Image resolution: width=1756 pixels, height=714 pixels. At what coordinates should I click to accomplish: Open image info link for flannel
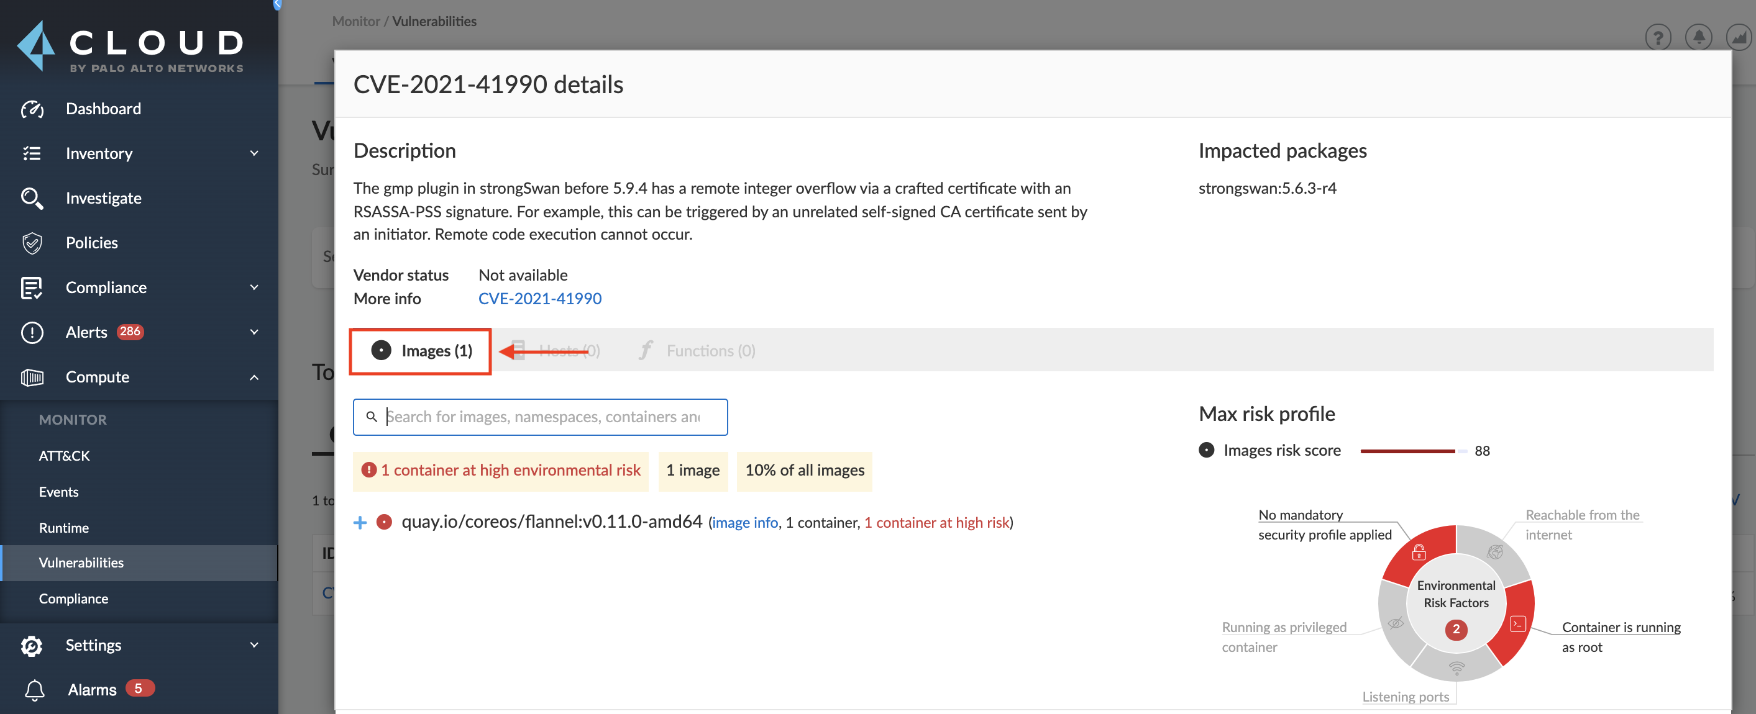pyautogui.click(x=744, y=523)
